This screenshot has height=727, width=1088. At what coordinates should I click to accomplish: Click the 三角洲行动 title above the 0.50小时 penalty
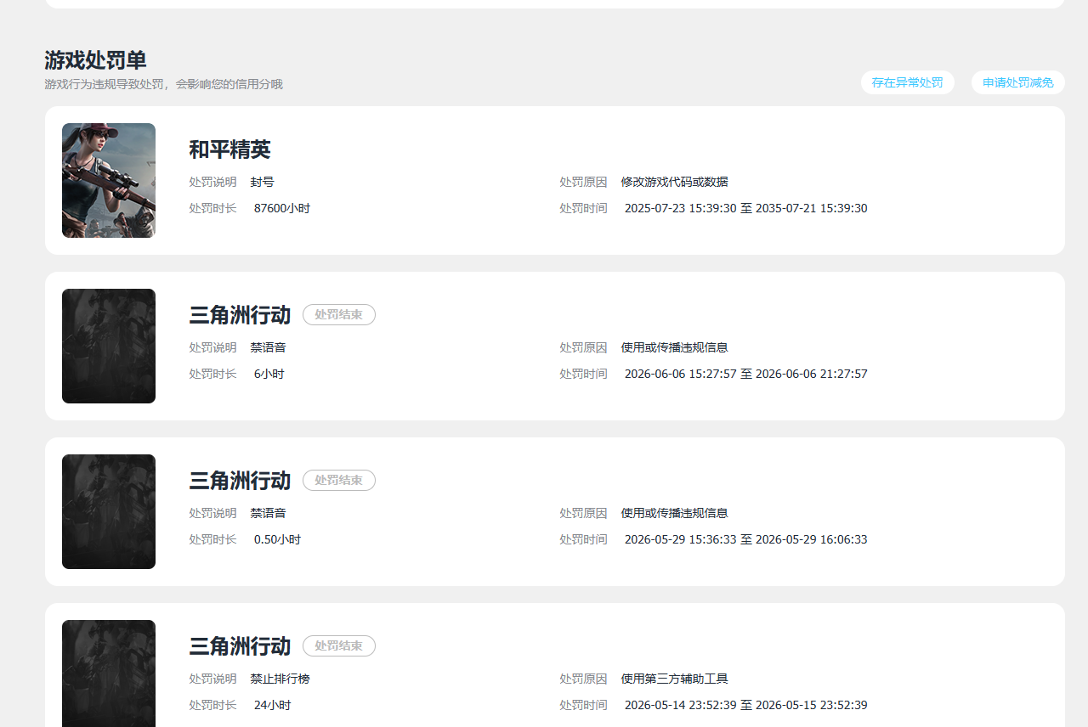240,481
